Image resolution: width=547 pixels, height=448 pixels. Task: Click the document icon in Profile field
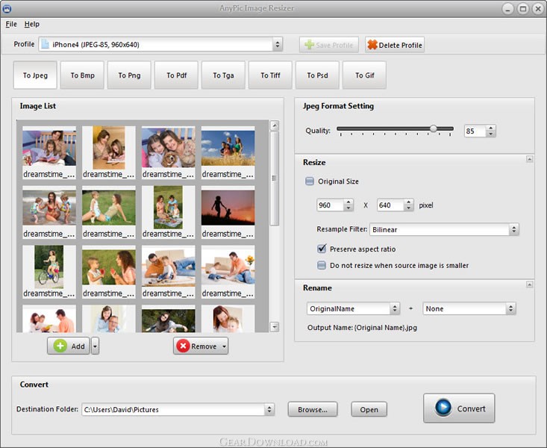pyautogui.click(x=45, y=44)
